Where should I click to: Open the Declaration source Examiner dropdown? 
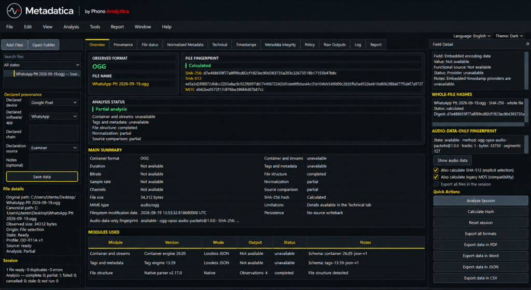pos(53,148)
